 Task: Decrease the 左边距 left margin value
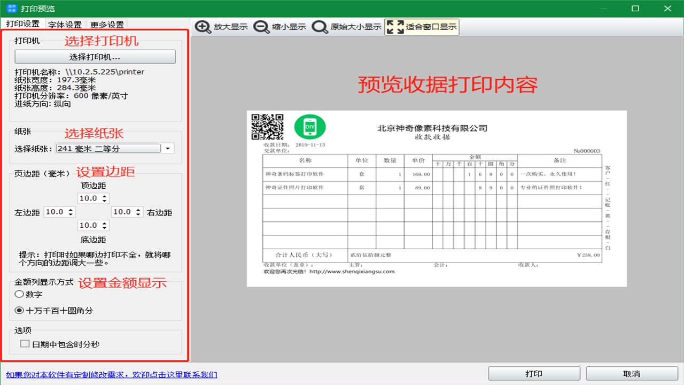tap(71, 214)
